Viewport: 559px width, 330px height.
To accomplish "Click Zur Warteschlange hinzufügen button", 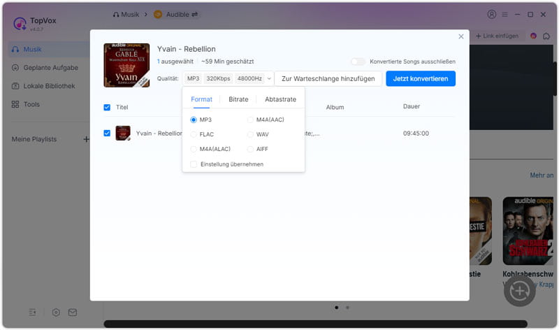I will (x=328, y=78).
